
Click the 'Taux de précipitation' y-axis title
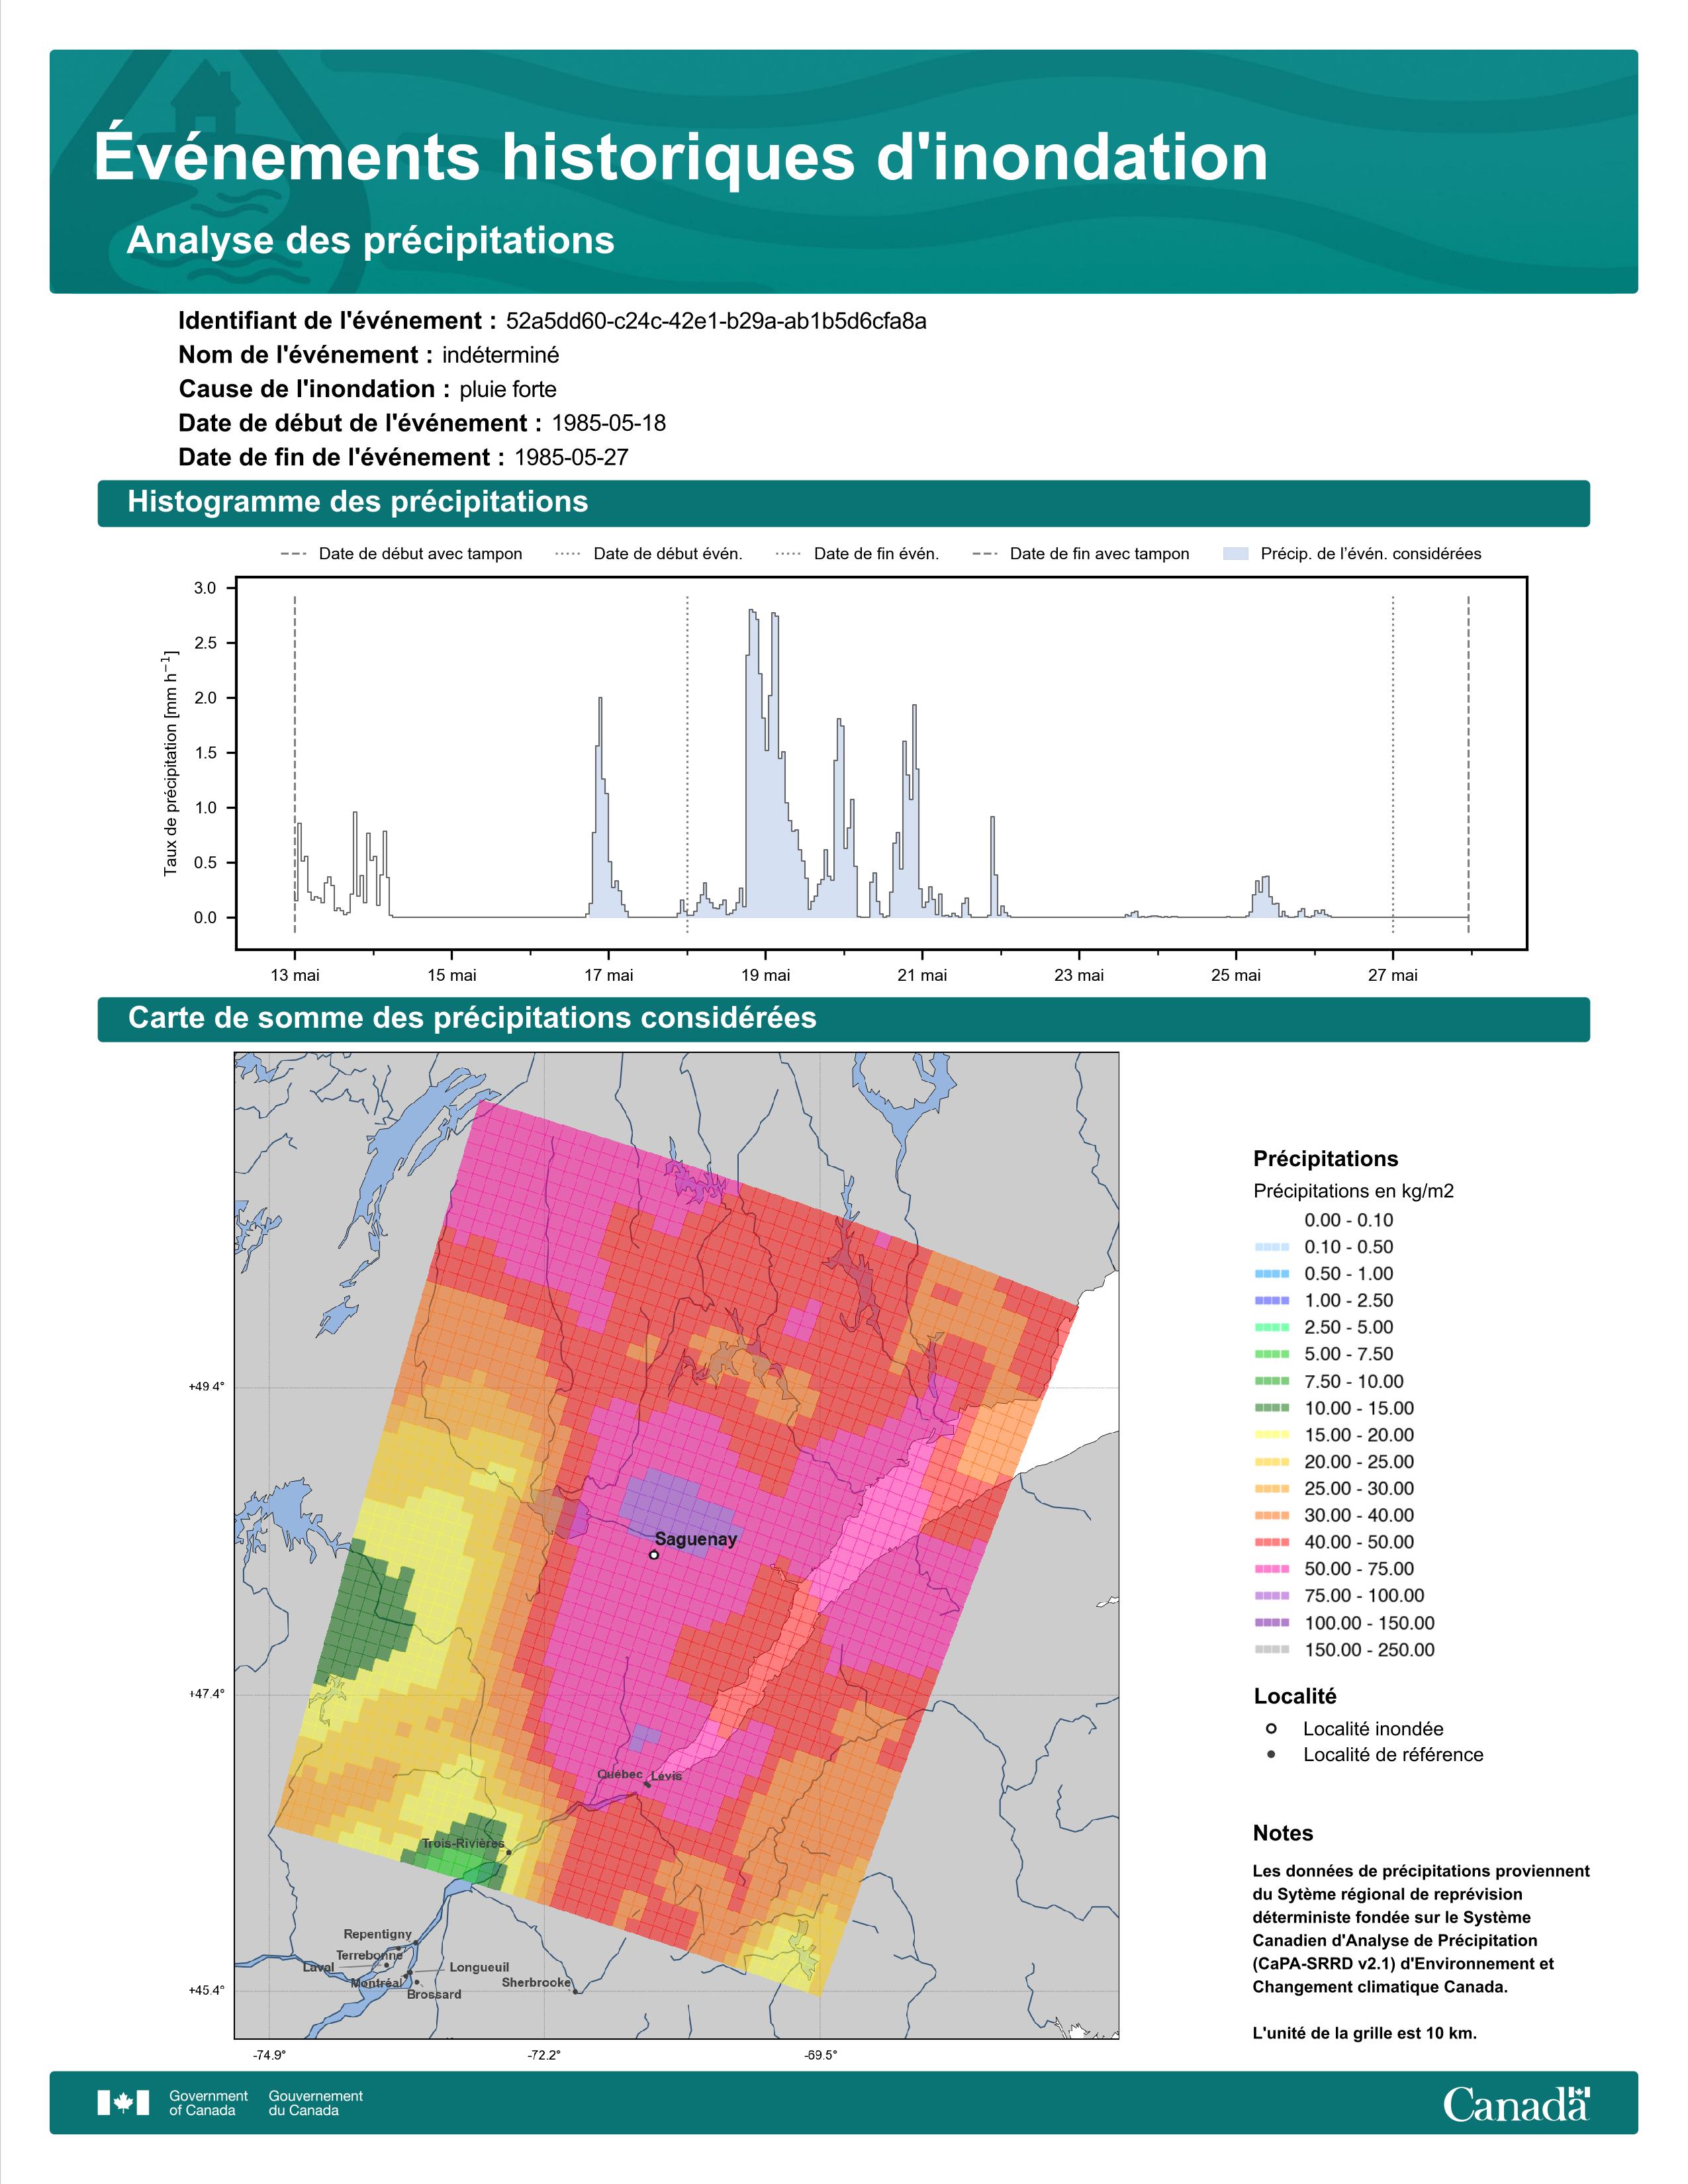[170, 763]
